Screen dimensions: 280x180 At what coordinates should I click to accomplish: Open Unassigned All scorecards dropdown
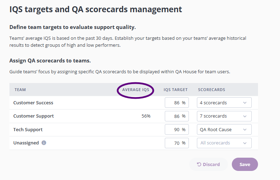pos(224,143)
